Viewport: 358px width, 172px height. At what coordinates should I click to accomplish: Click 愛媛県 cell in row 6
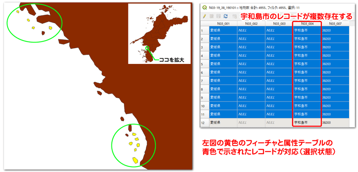tap(223, 72)
